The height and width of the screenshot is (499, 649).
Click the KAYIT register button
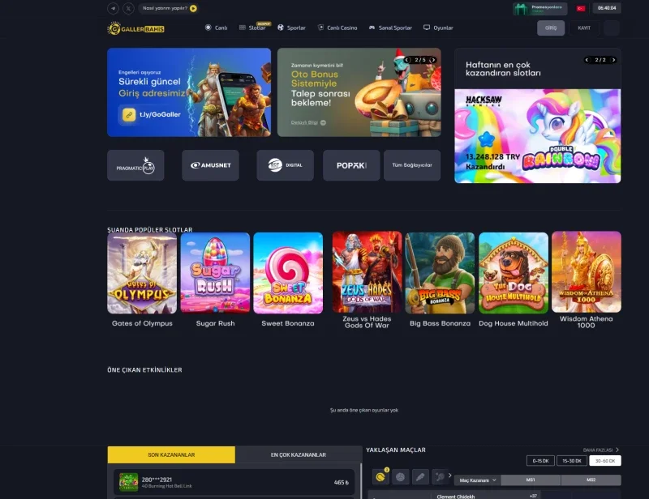pyautogui.click(x=584, y=28)
